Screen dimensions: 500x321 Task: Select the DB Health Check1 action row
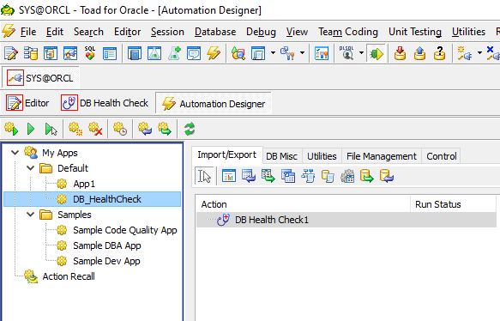click(x=346, y=220)
